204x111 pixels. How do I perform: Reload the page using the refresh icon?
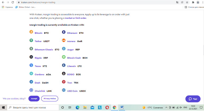pyautogui.click(x=12, y=2)
